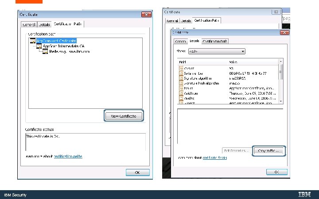Screen dimensions: 319x199
Task: Open Details tab in background right dialog
Action: (186, 21)
